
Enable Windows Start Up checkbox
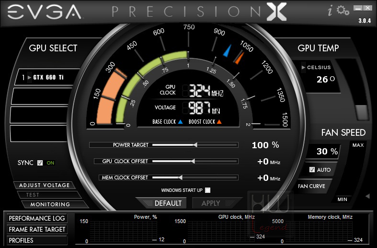coord(208,190)
